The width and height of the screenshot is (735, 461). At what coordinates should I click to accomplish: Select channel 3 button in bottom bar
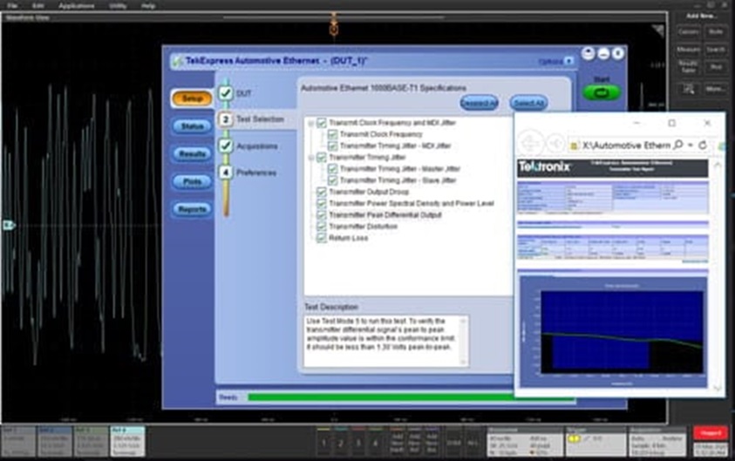tap(358, 442)
